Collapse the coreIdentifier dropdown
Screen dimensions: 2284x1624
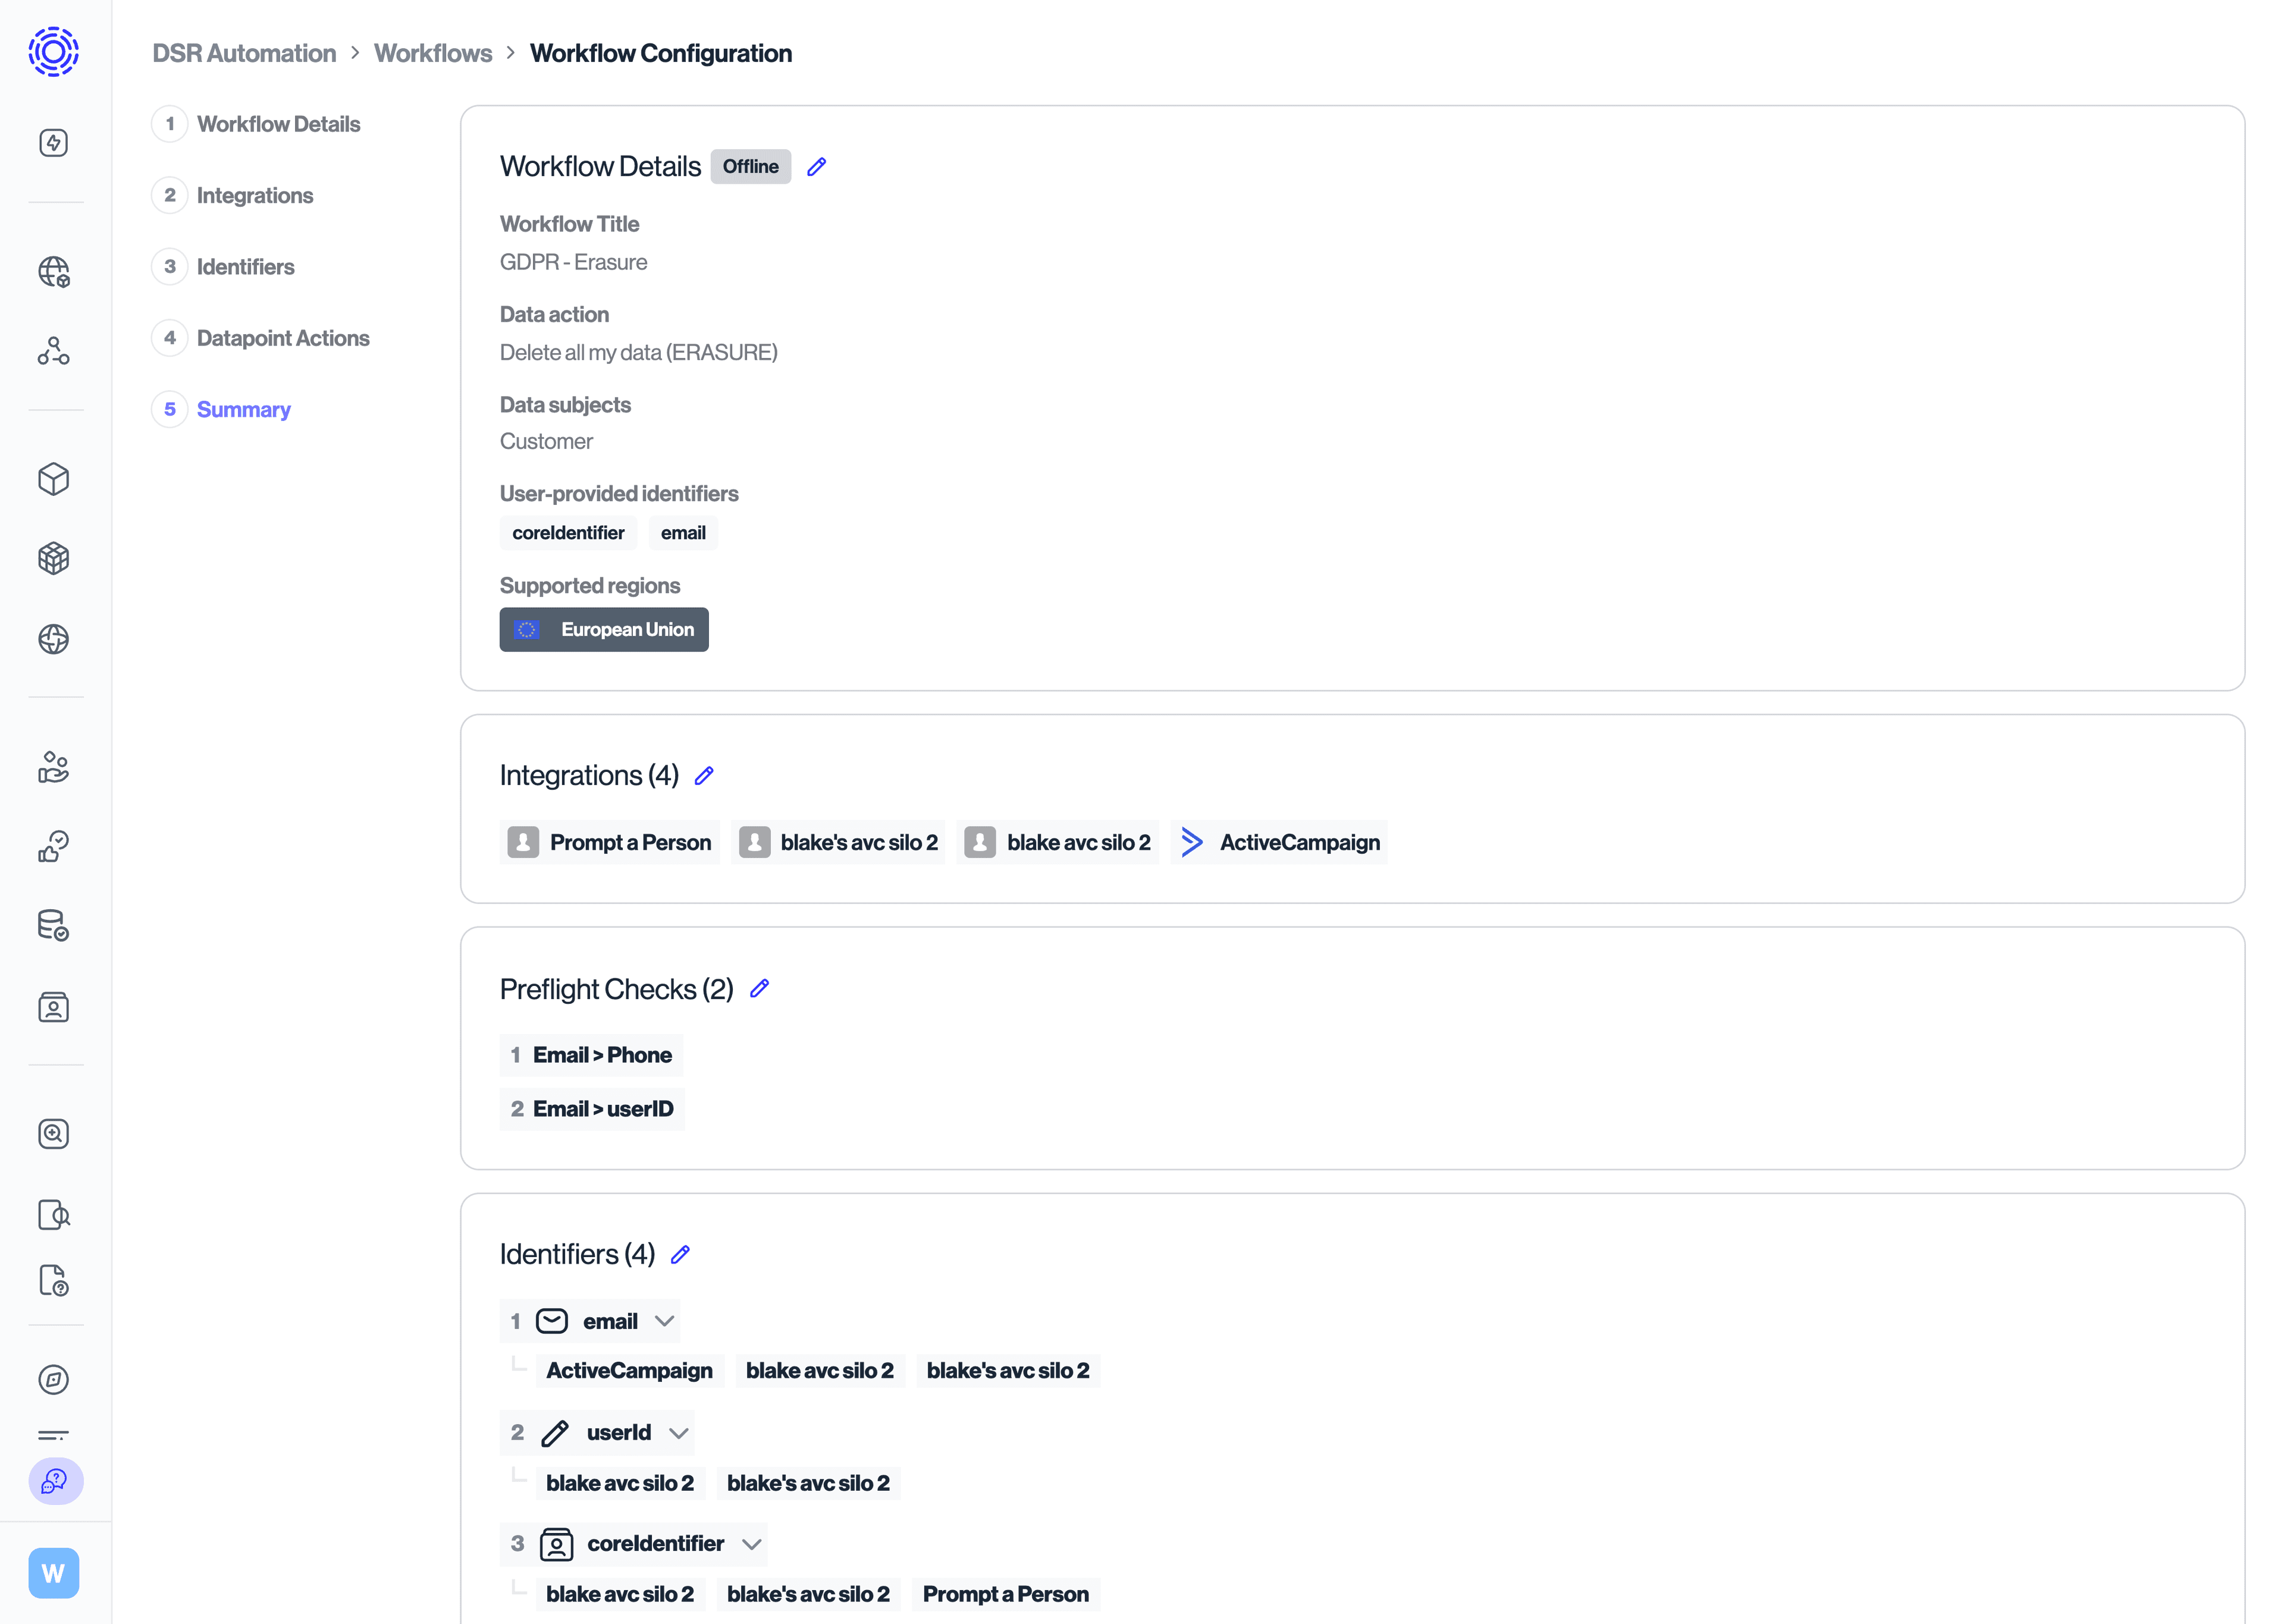pyautogui.click(x=753, y=1543)
